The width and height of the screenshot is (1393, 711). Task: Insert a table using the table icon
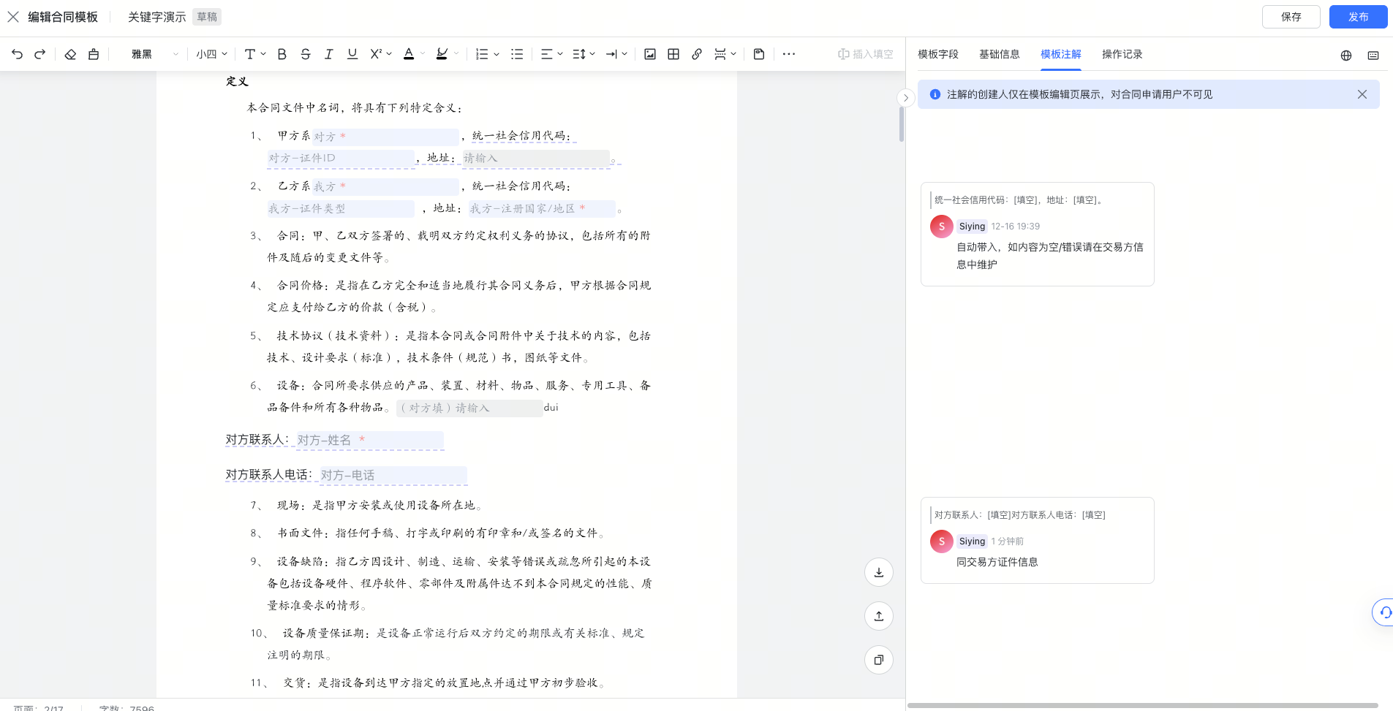pos(672,53)
